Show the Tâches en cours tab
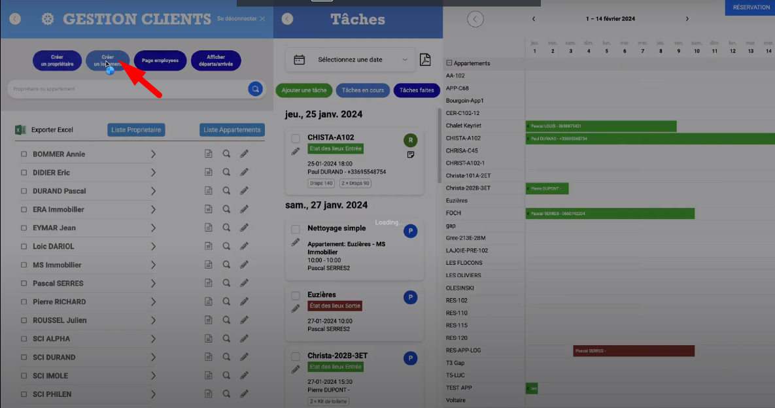Viewport: 775px width, 408px height. point(363,90)
